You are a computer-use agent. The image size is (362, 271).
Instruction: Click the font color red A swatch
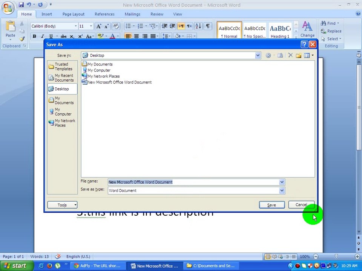112,36
